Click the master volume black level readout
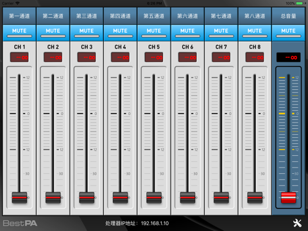This screenshot has width=308, height=231. [288, 57]
